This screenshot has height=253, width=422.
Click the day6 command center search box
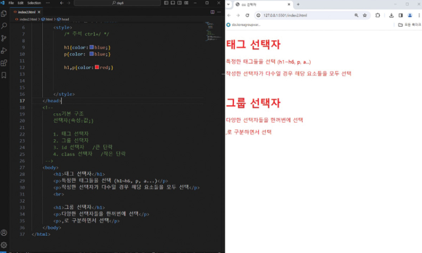(118, 3)
